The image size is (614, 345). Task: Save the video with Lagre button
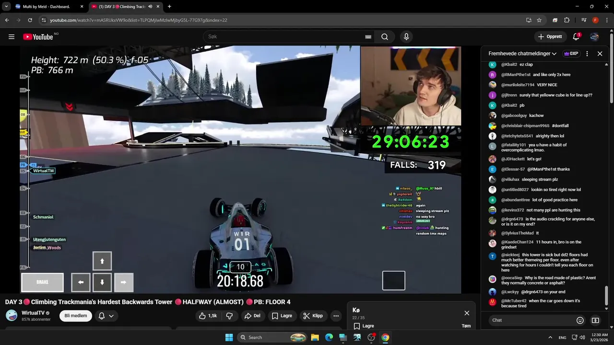(x=282, y=316)
